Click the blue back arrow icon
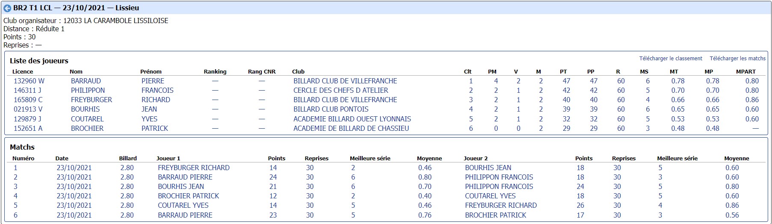The image size is (772, 224). (7, 8)
